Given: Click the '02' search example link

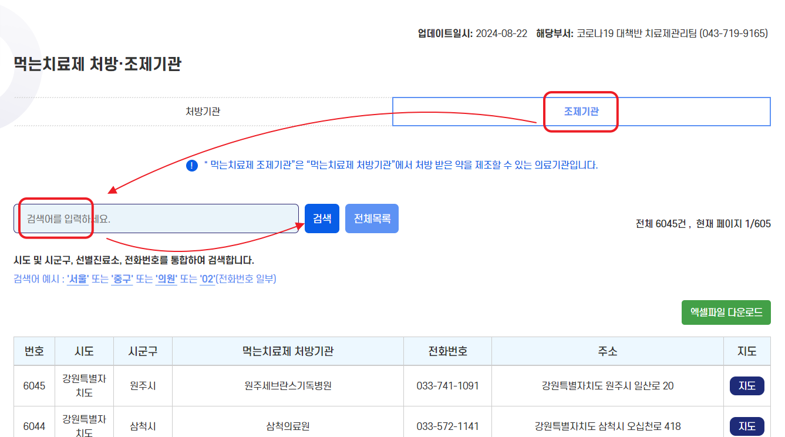Looking at the screenshot, I should click(x=207, y=279).
